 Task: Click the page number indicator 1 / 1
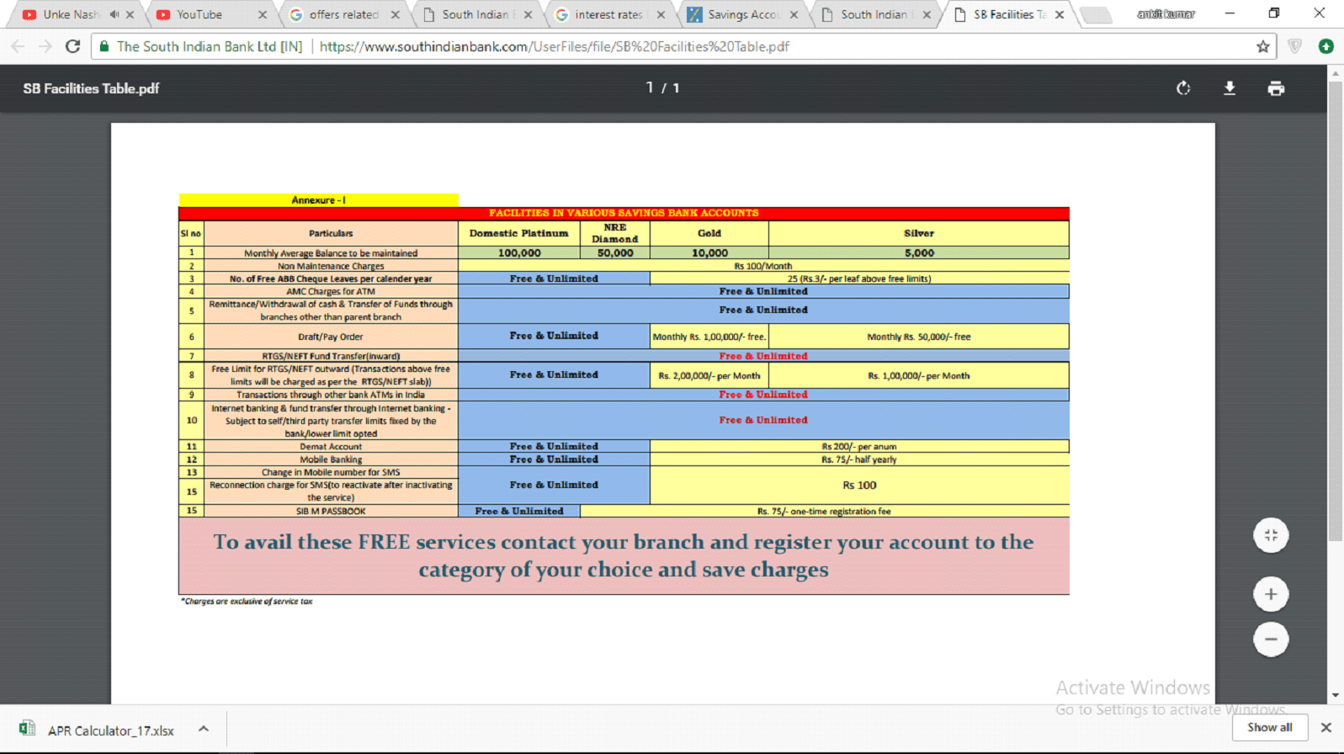point(662,88)
